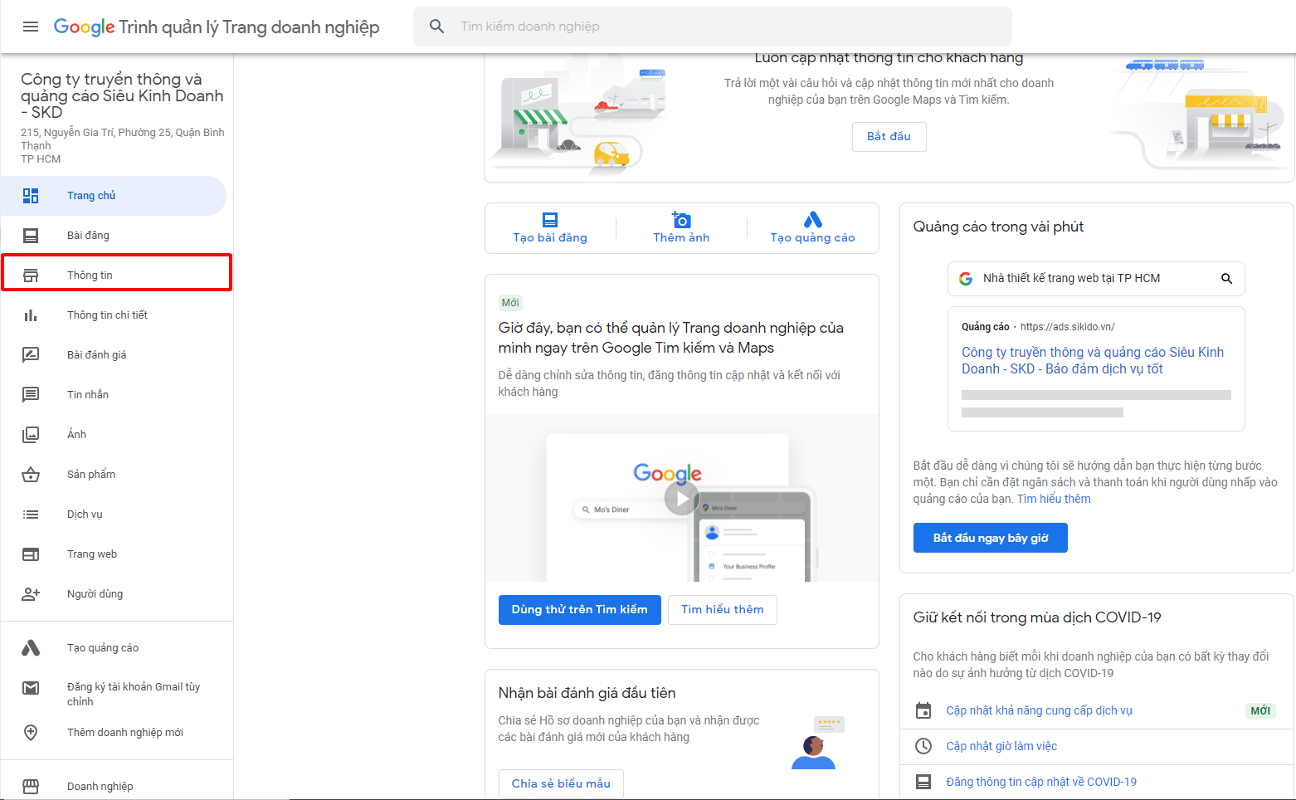Open Bài đánh giá reviews section
This screenshot has width=1296, height=800.
114,355
